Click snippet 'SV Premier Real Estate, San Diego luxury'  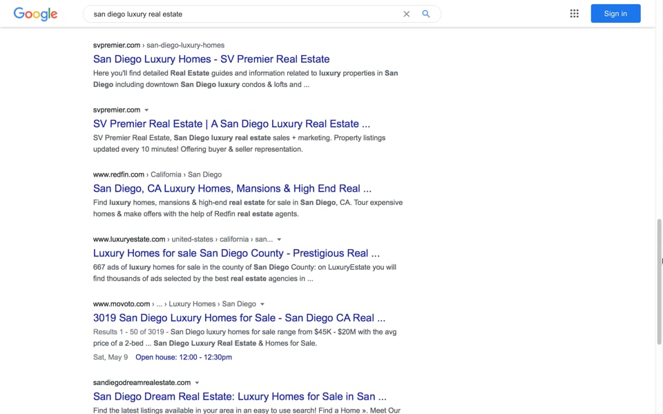pyautogui.click(x=239, y=144)
